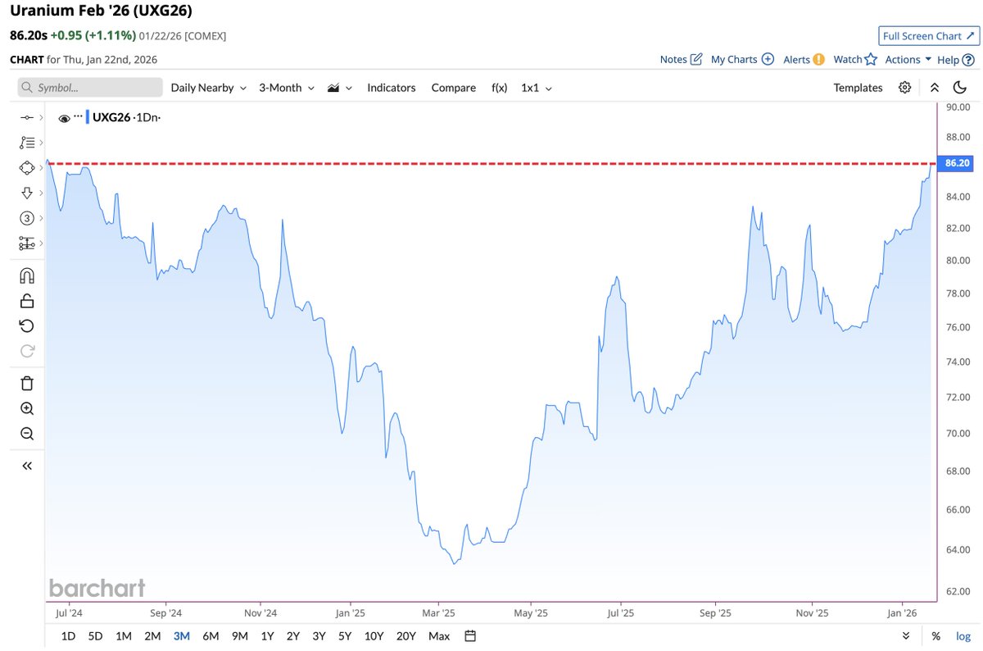Toggle the magnet snap mode

pyautogui.click(x=26, y=275)
